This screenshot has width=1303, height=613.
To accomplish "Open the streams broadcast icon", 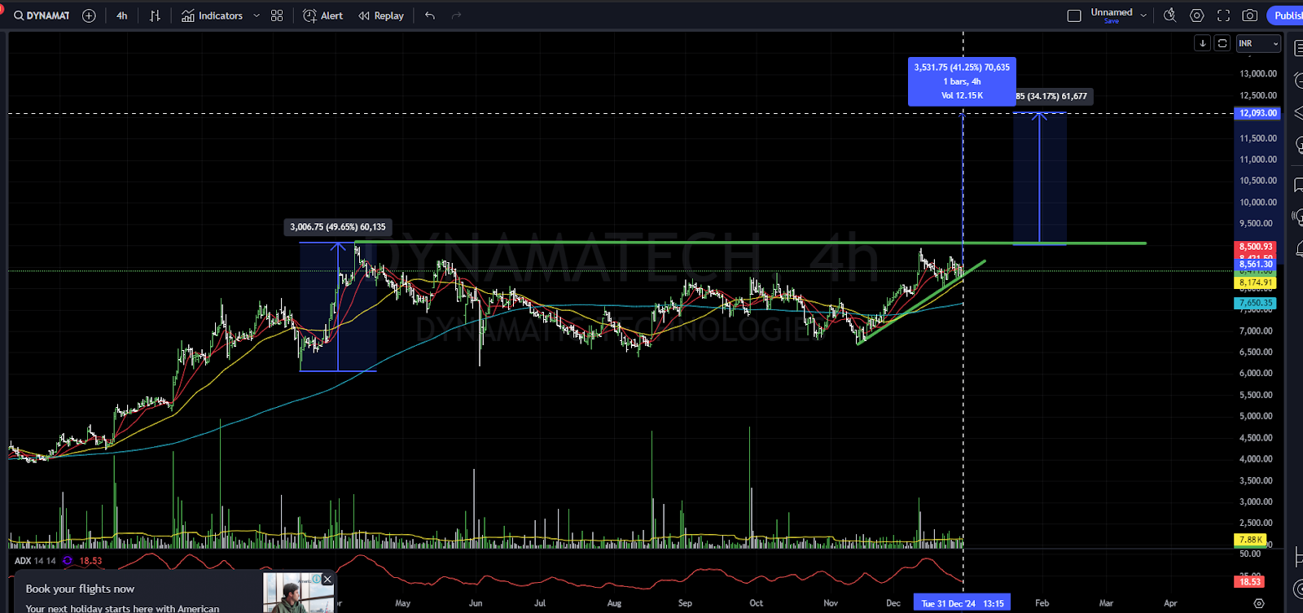I will click(x=1297, y=217).
